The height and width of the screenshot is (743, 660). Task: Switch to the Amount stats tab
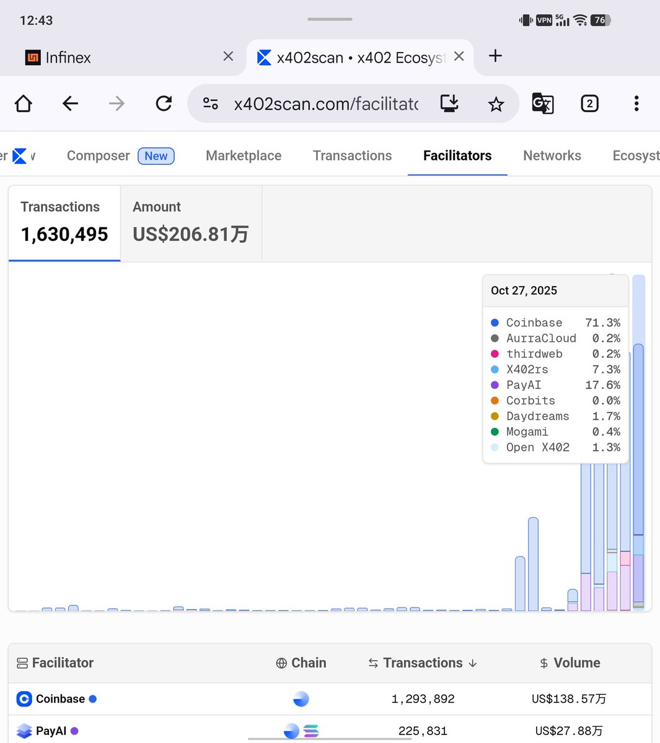point(190,223)
